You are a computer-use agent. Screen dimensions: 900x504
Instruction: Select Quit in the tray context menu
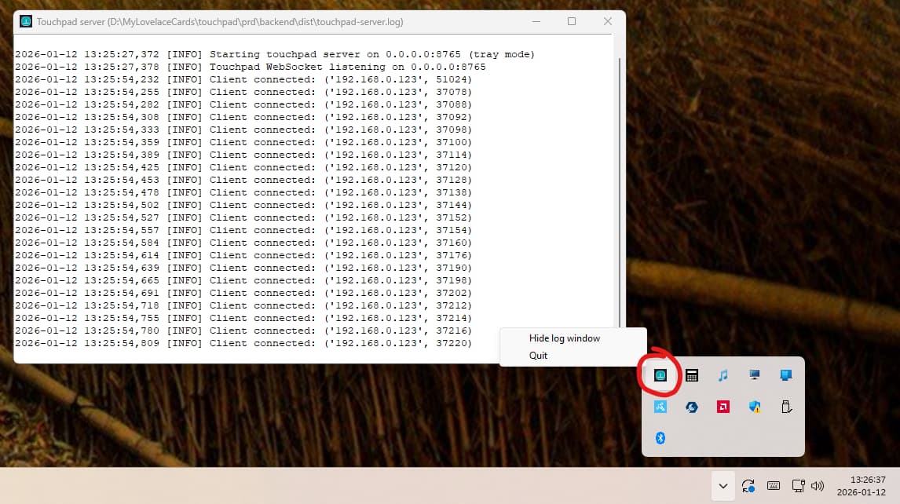(x=538, y=356)
